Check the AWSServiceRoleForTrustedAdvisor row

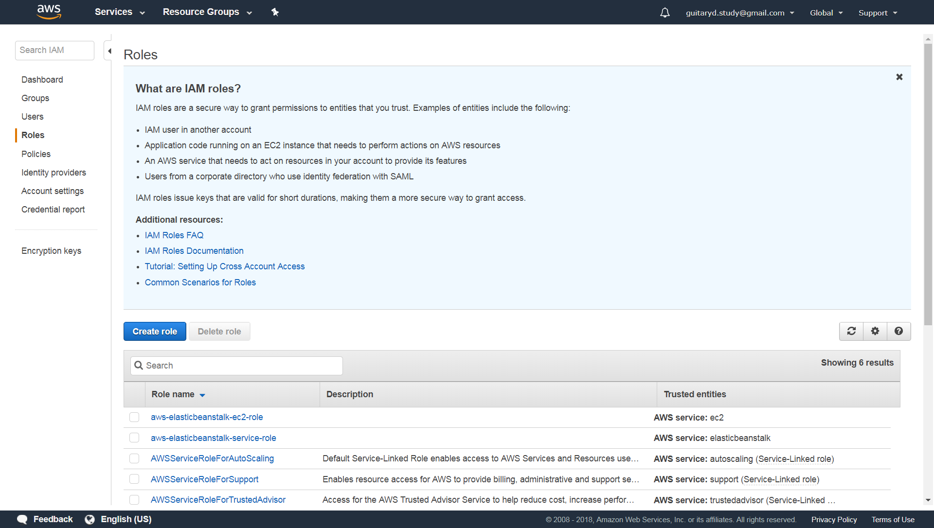click(x=134, y=500)
